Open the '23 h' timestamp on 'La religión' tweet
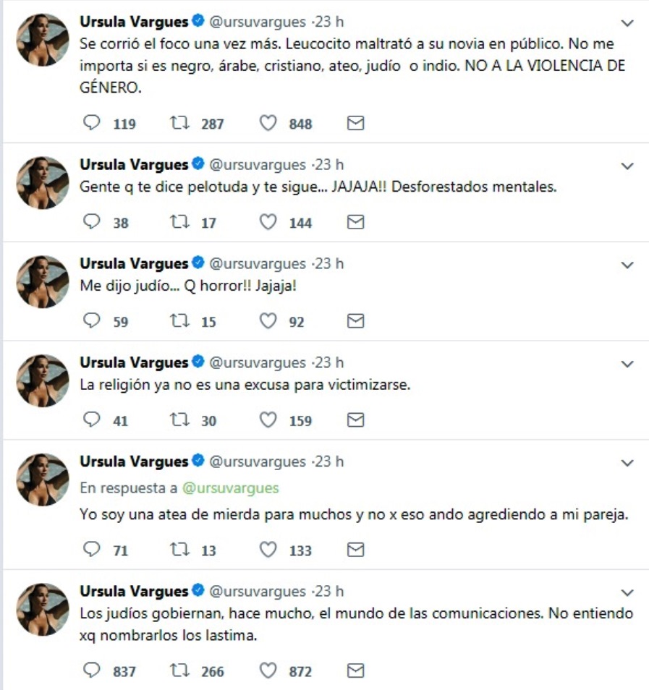This screenshot has width=649, height=690. pyautogui.click(x=331, y=362)
